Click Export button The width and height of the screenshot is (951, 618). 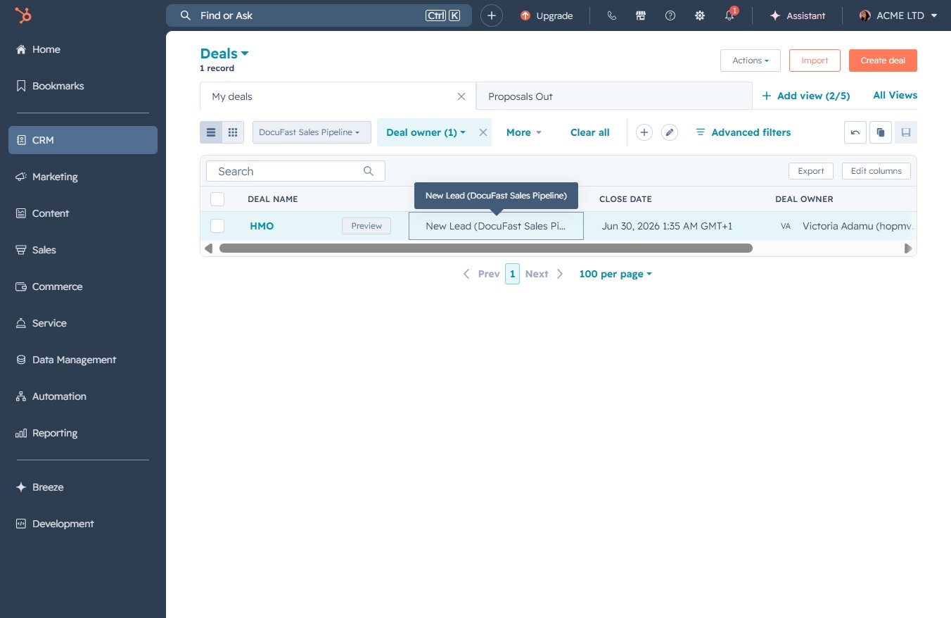tap(811, 171)
